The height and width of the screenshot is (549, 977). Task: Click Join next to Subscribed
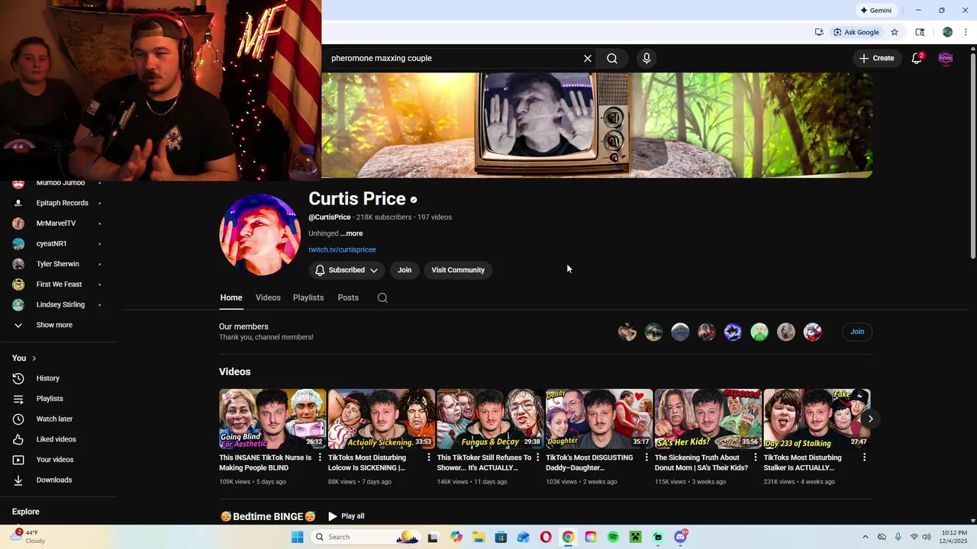(405, 270)
